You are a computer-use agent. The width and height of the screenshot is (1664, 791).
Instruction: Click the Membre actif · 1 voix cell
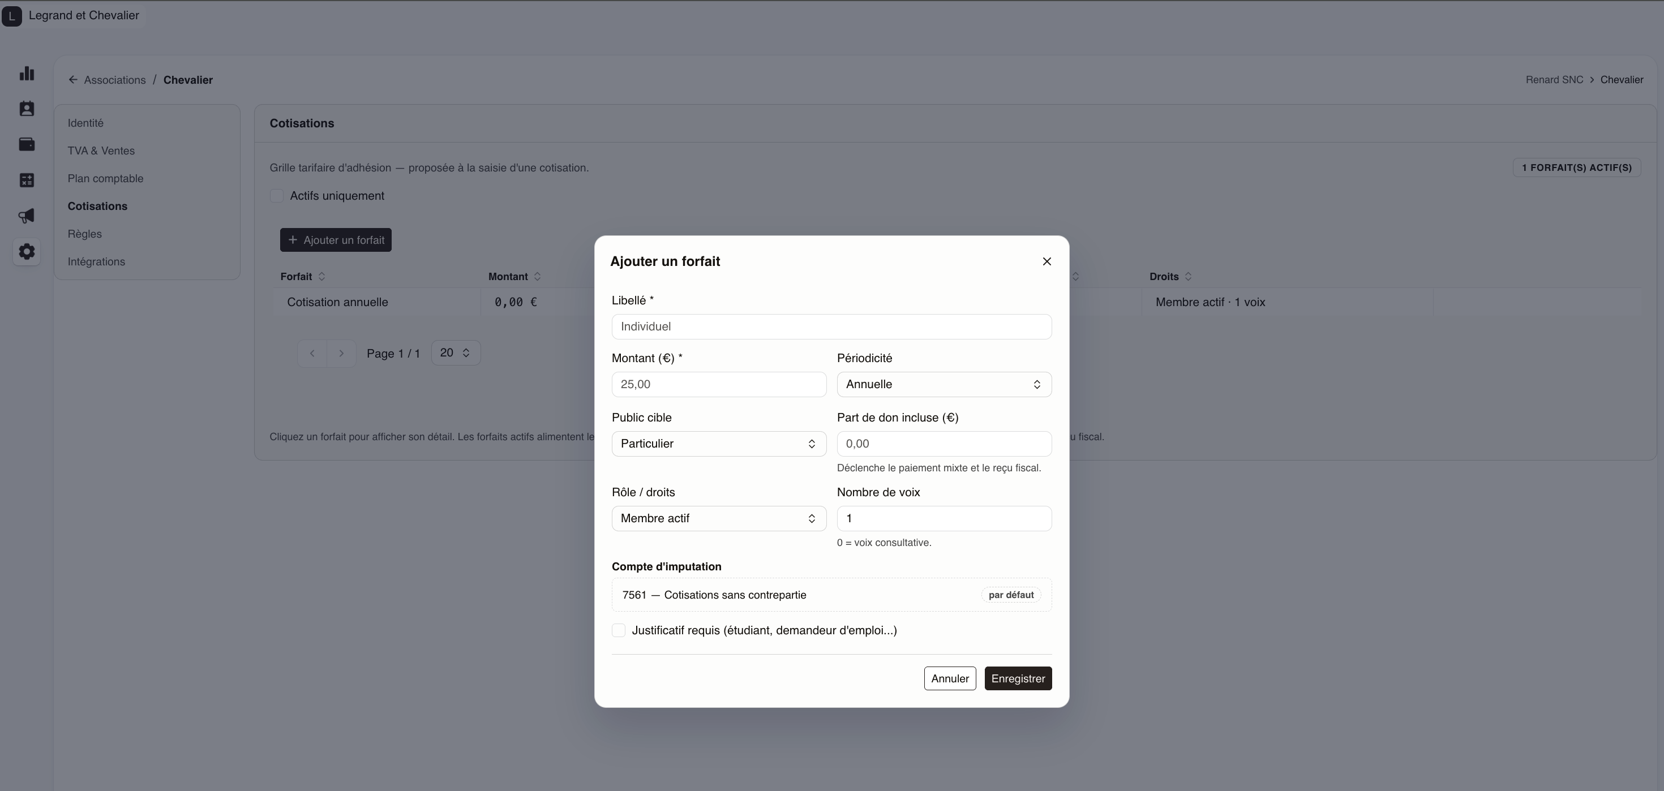coord(1210,302)
